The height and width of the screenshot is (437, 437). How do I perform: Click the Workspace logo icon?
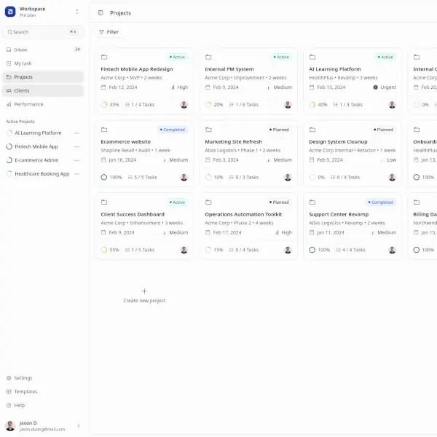(x=10, y=12)
